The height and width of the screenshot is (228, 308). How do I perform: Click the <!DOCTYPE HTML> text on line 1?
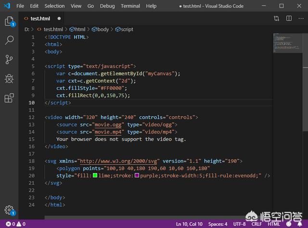coord(66,37)
